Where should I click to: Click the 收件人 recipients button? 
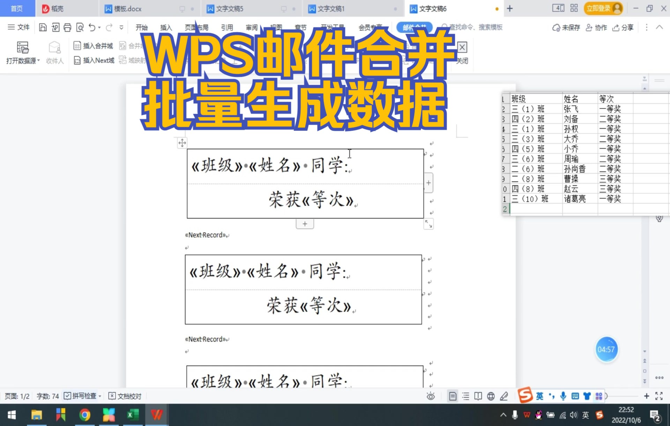tap(55, 53)
